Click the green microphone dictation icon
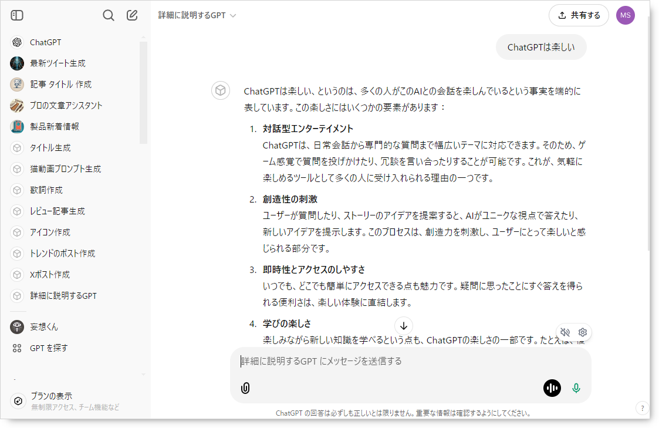This screenshot has height=428, width=659. 576,388
